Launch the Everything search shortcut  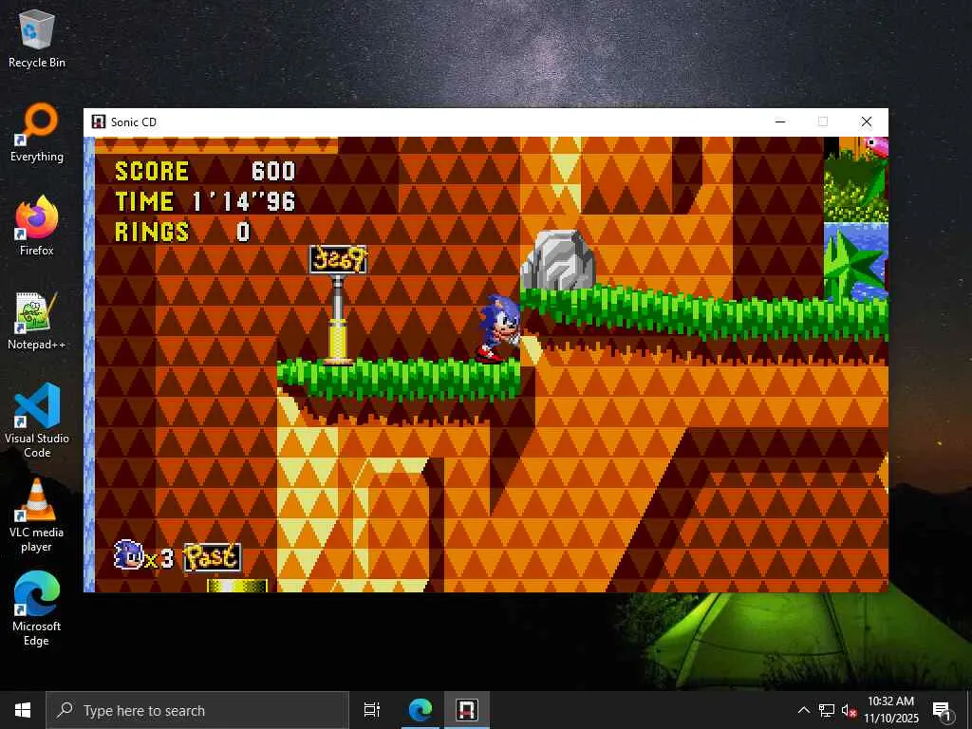[x=37, y=133]
